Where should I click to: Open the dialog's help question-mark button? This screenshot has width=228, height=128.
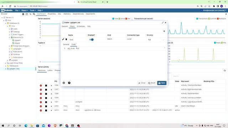69,83
